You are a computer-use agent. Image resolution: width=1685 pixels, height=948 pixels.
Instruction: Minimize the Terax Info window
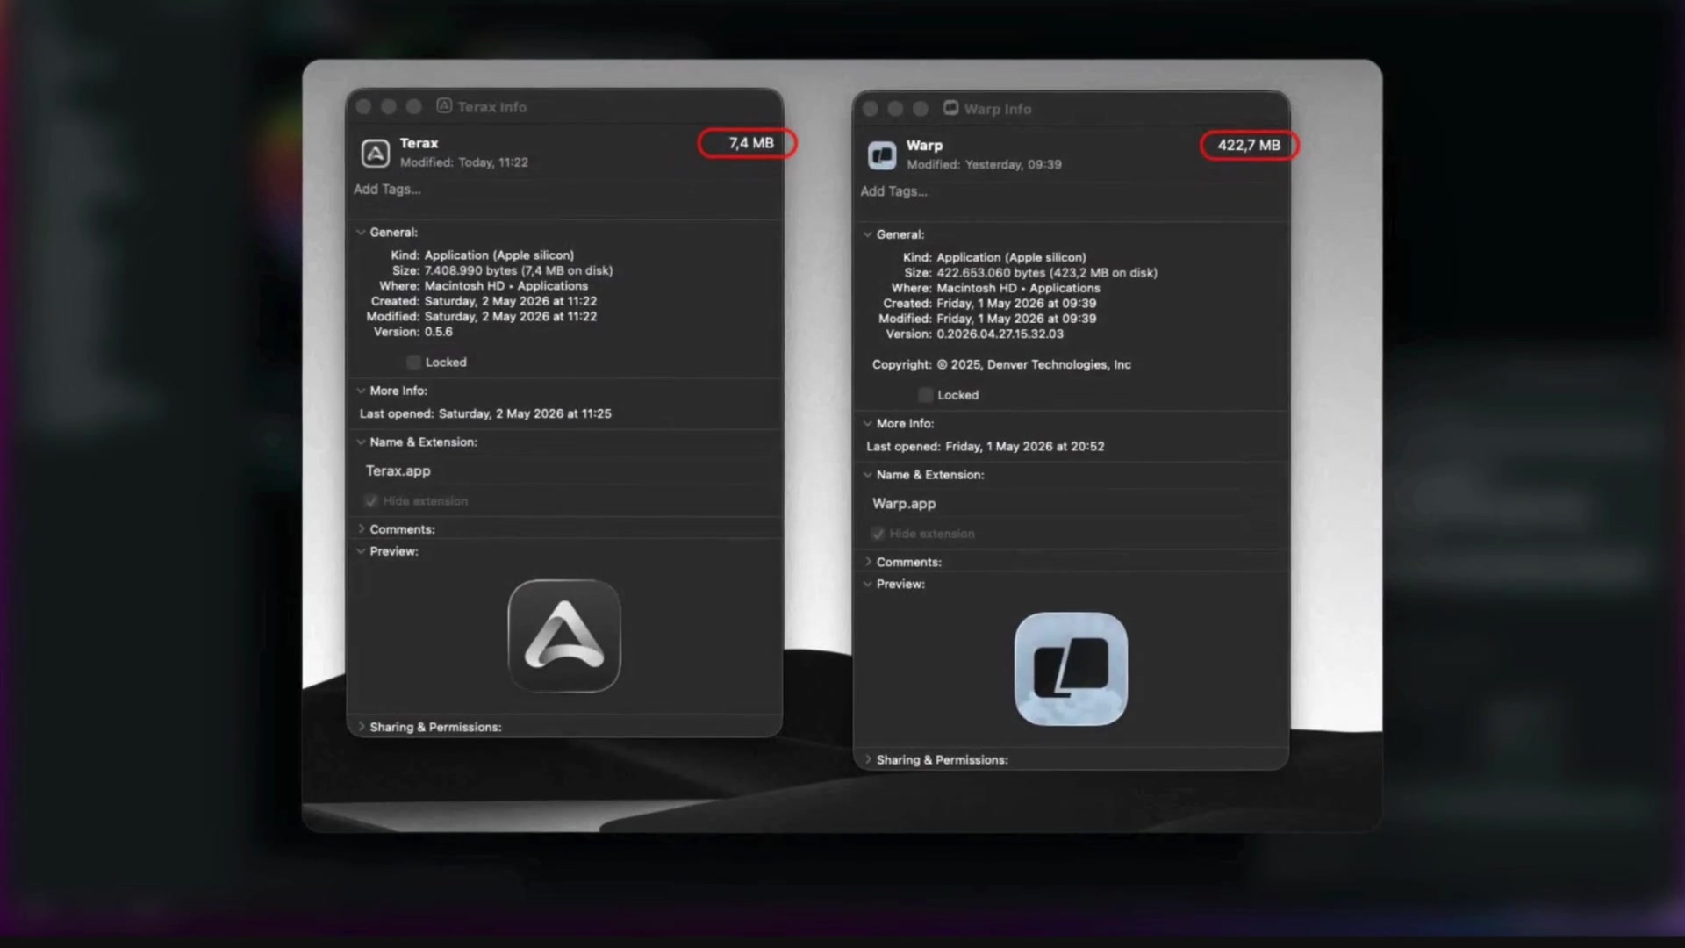point(389,106)
